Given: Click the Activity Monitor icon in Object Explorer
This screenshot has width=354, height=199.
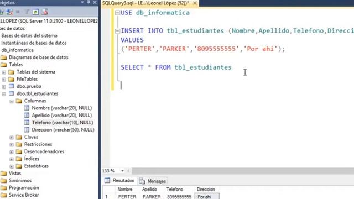Looking at the screenshot, I should pyautogui.click(x=45, y=12).
